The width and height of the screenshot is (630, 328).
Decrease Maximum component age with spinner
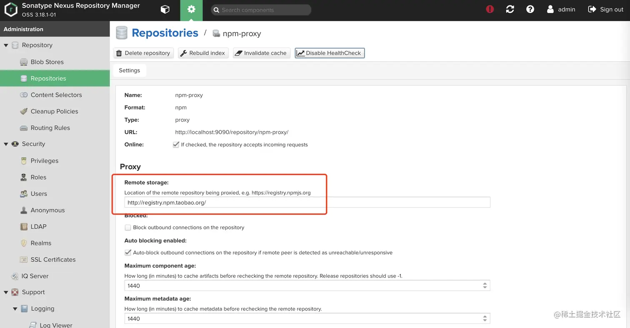point(485,288)
